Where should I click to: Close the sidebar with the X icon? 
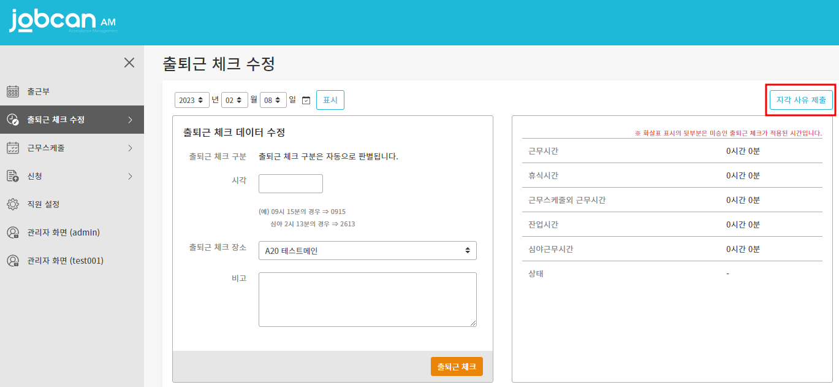(x=129, y=63)
